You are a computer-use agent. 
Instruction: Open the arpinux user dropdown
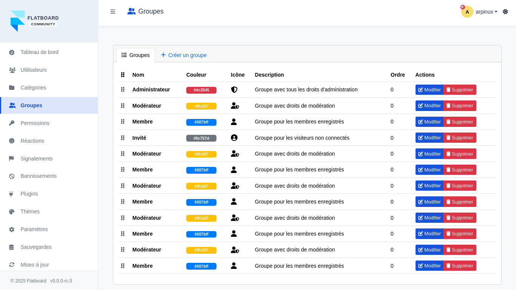tap(486, 12)
